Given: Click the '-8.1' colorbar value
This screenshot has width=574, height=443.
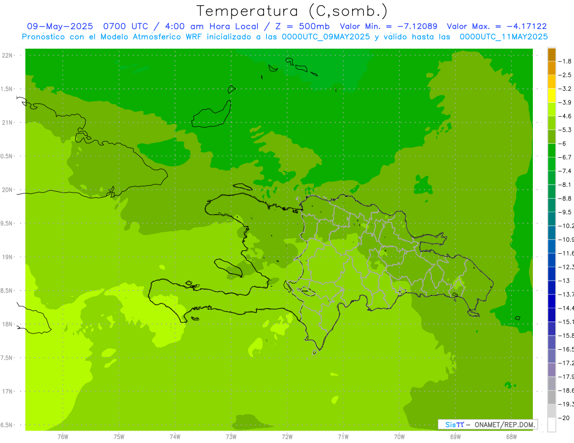Looking at the screenshot, I should click(565, 184).
